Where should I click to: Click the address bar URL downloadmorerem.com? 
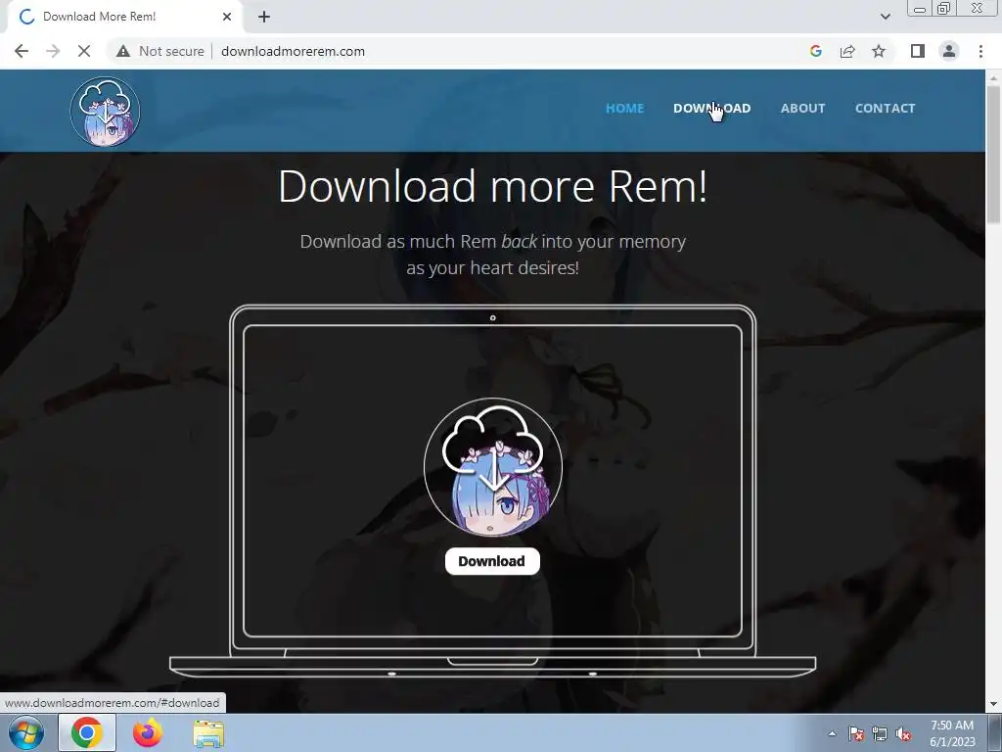[x=293, y=51]
